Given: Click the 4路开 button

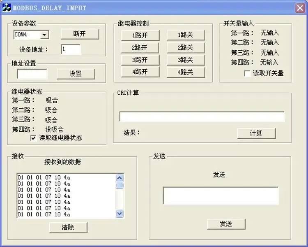Looking at the screenshot, I should click(x=140, y=72).
